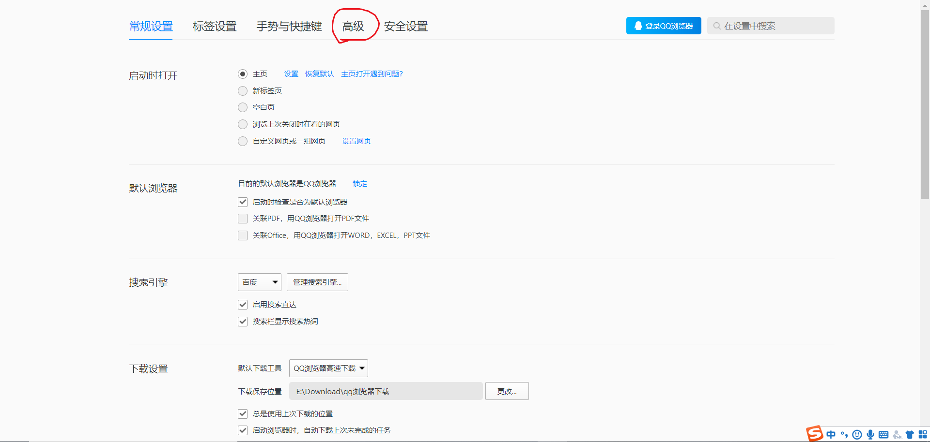Image resolution: width=930 pixels, height=442 pixels.
Task: Uncheck 启动时检查是否为默认浏览器
Action: click(243, 202)
